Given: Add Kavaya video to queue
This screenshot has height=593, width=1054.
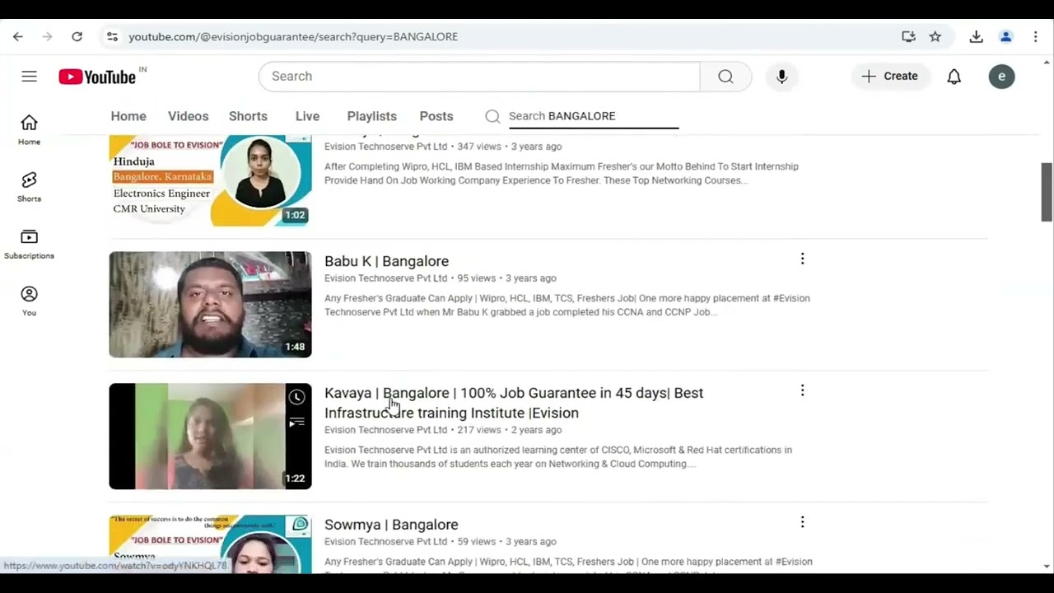Looking at the screenshot, I should tap(296, 423).
